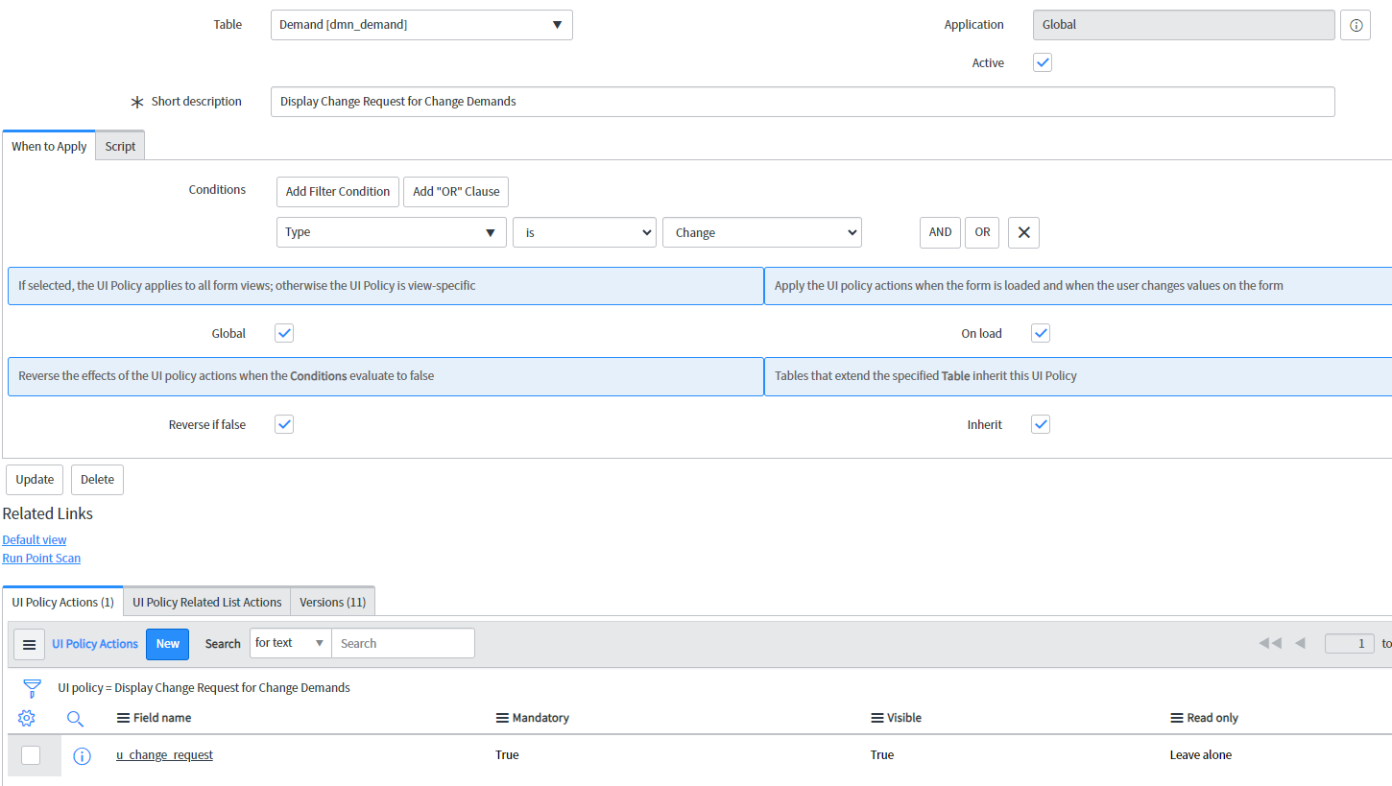Jump to first page using double-arrow icon
Viewport: 1392px width, 786px height.
point(1269,643)
